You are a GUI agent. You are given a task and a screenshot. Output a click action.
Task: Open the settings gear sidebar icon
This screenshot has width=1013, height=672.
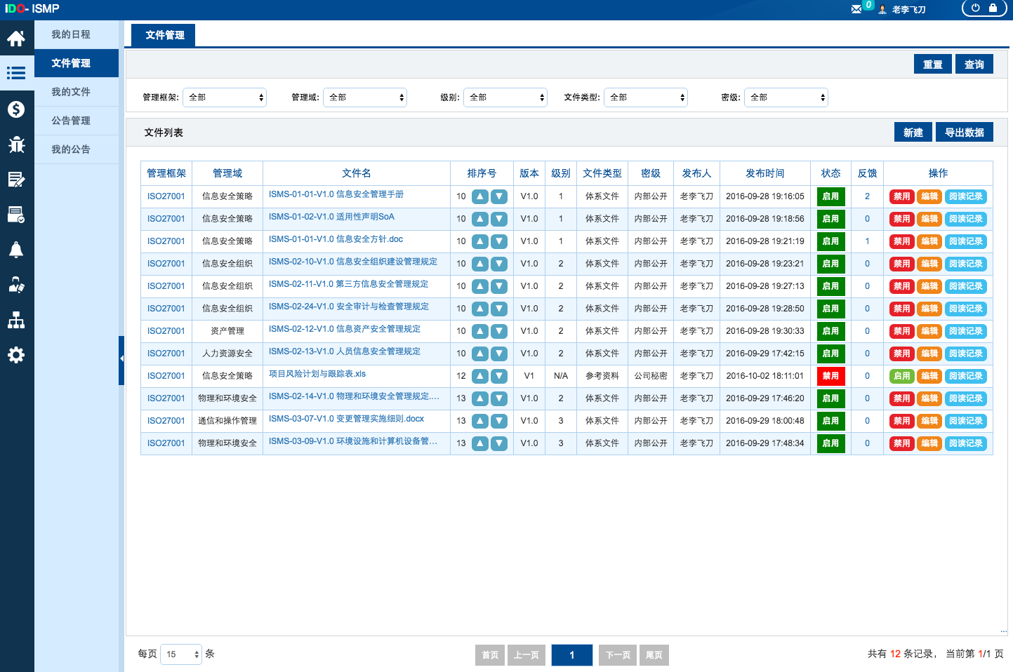[x=16, y=355]
